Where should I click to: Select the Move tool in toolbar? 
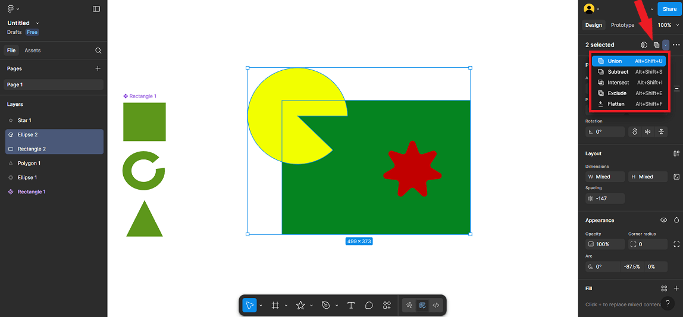pyautogui.click(x=250, y=305)
